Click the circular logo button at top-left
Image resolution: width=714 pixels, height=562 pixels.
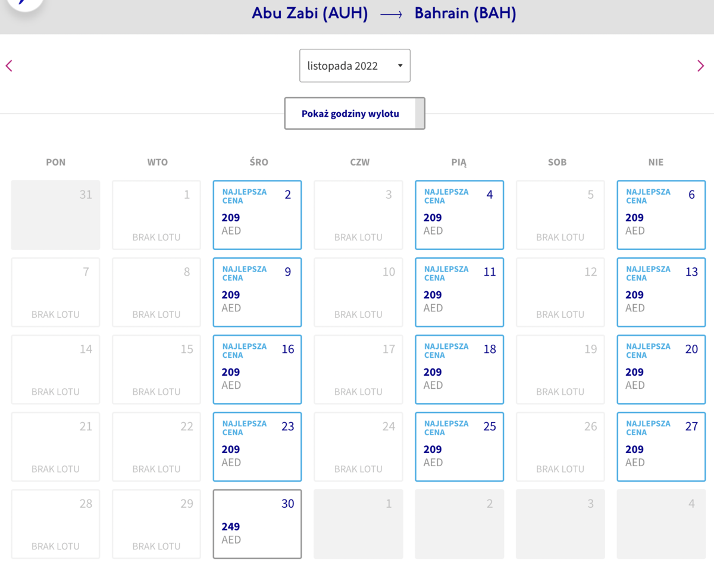[22, 3]
